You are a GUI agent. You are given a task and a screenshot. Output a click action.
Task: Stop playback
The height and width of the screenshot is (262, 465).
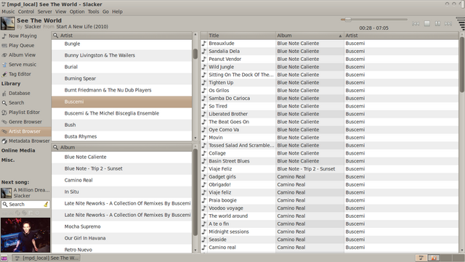pyautogui.click(x=427, y=23)
